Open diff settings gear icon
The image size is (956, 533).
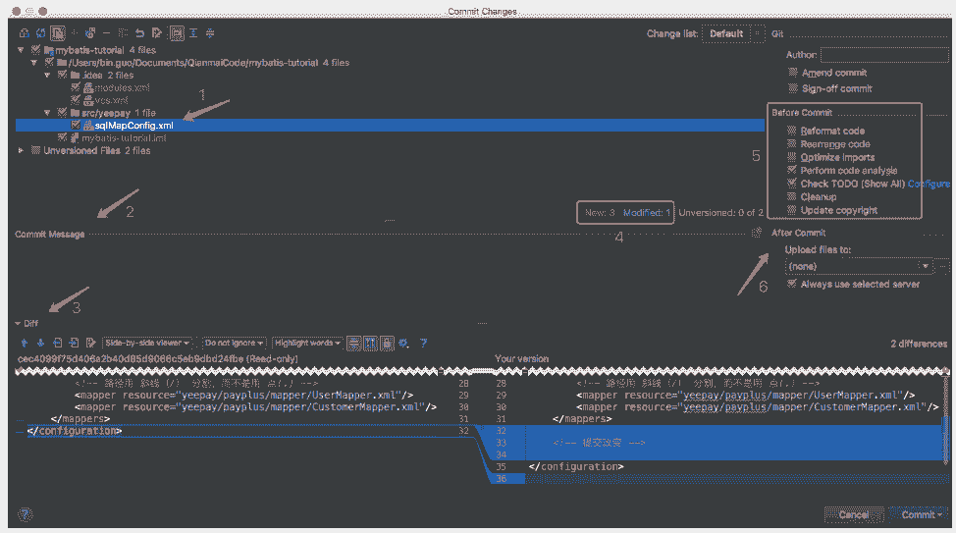point(402,343)
